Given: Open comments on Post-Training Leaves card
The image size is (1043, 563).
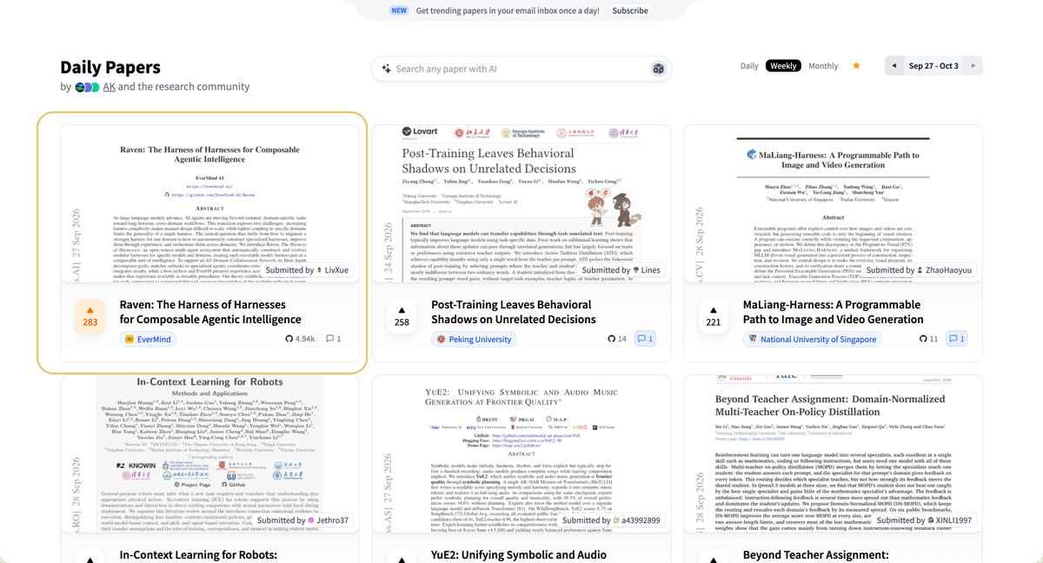Looking at the screenshot, I should coord(645,339).
